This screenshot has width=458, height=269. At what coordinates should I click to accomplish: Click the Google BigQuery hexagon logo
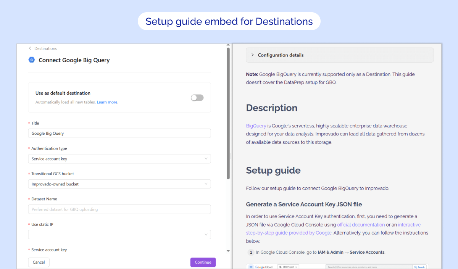(32, 60)
